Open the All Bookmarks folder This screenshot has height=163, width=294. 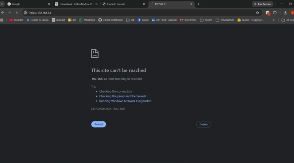288,20
